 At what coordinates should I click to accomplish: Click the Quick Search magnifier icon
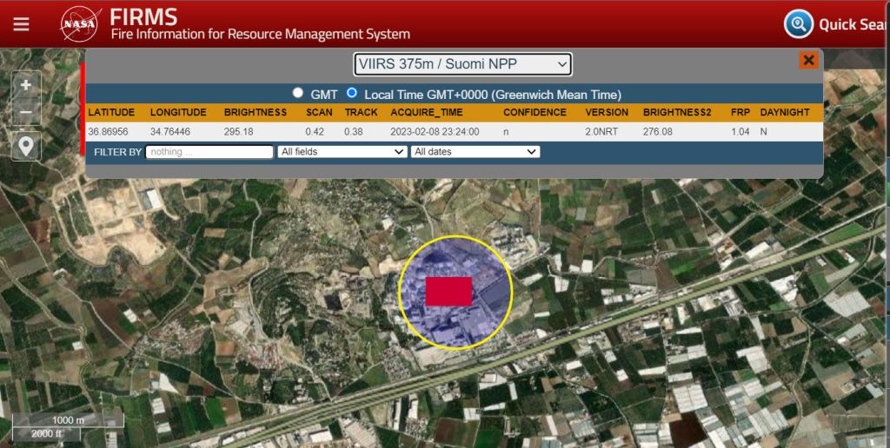(798, 23)
